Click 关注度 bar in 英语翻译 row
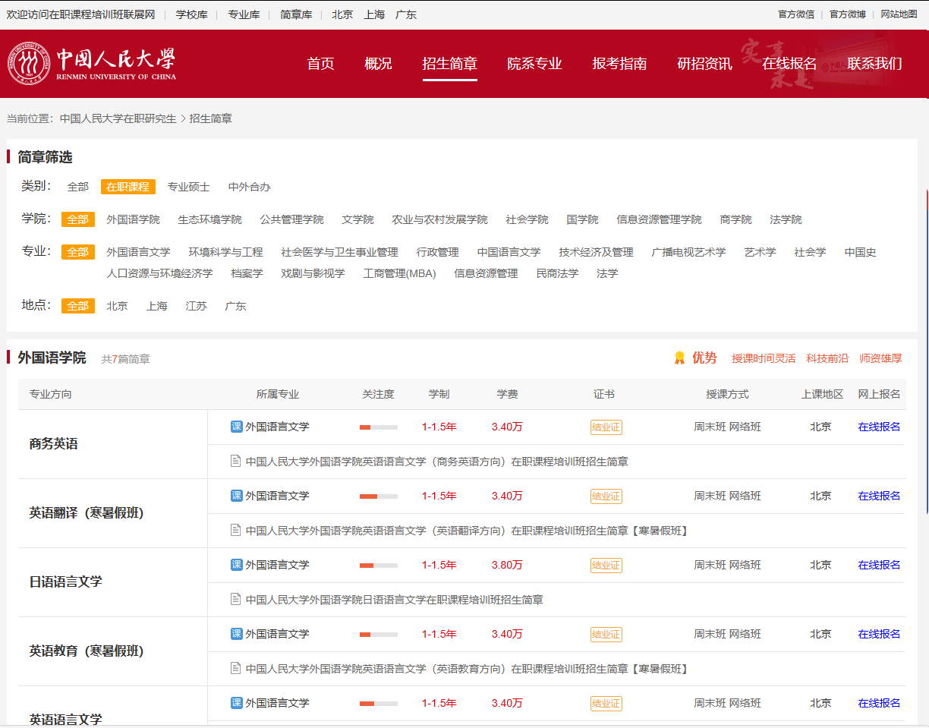This screenshot has width=929, height=728. tap(379, 496)
